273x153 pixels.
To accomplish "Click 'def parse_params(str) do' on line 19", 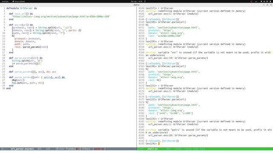I will pyautogui.click(x=26, y=58).
